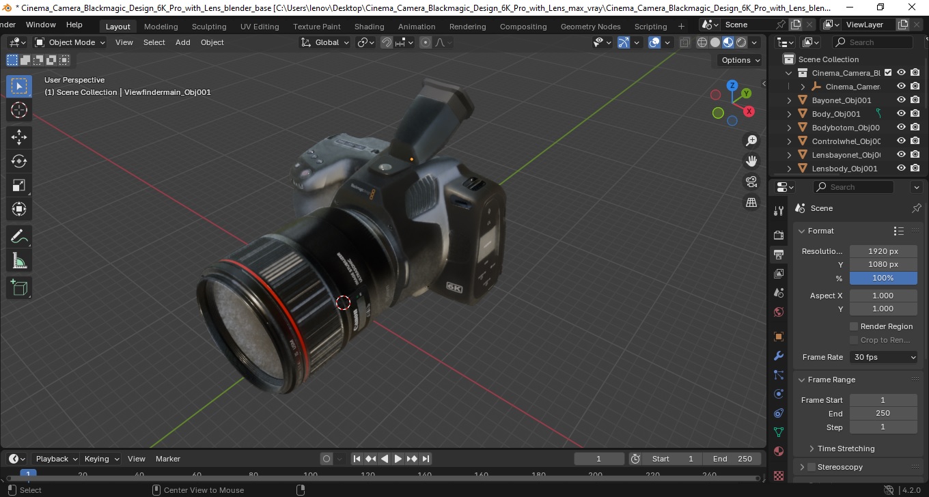Open the Modifiers properties tab
Image resolution: width=929 pixels, height=497 pixels.
click(779, 356)
